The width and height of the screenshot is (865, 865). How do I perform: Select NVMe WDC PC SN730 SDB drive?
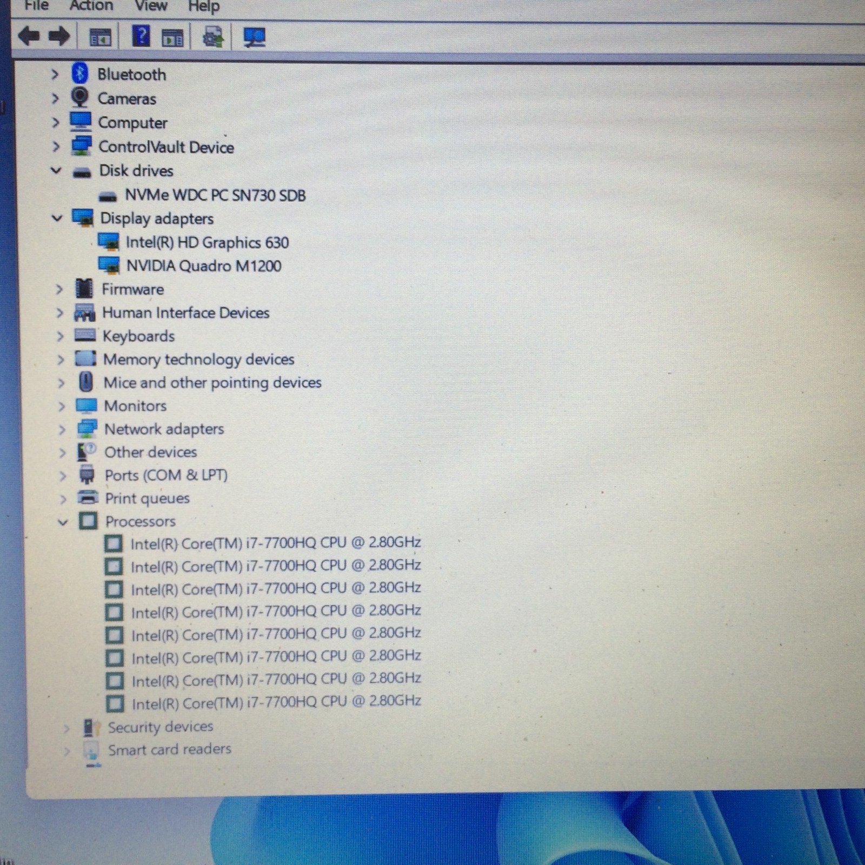[x=215, y=195]
